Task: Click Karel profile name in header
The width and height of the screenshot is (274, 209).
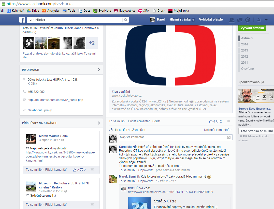Action: 161,20
